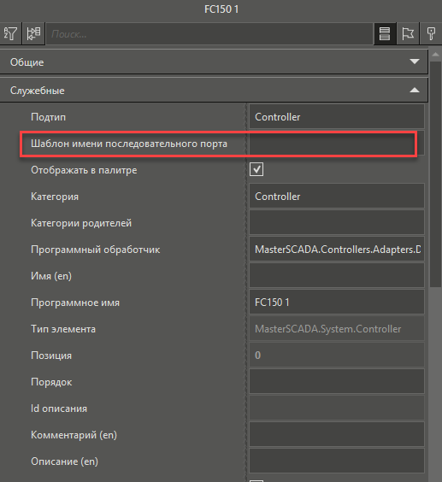Click the Порядок label
Screen dimensions: 442x482
pos(51,382)
